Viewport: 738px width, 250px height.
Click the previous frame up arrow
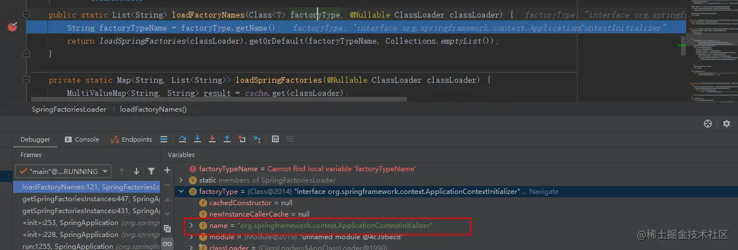(x=122, y=171)
